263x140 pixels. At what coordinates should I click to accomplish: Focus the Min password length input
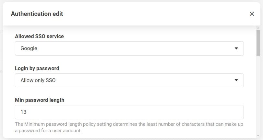(x=129, y=112)
